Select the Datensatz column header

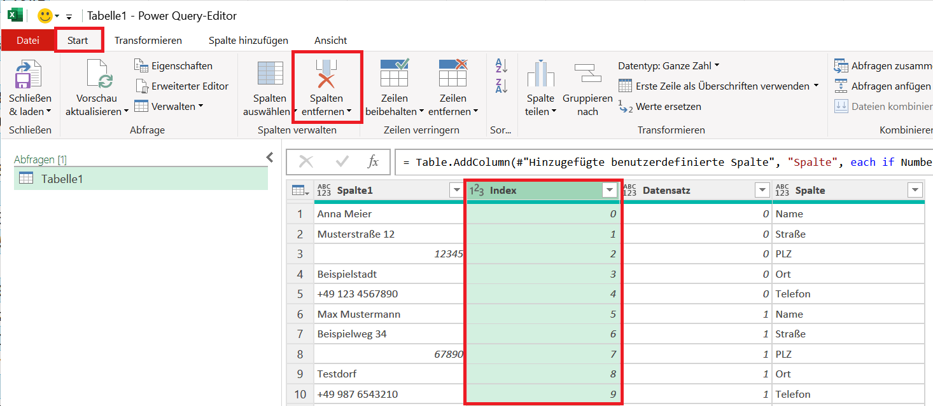pos(696,190)
